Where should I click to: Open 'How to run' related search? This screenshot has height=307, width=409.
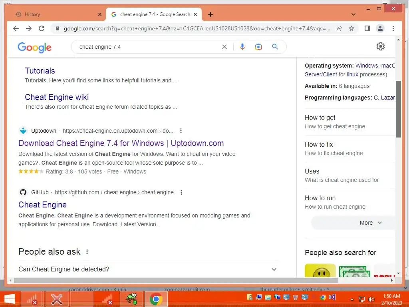click(349, 202)
